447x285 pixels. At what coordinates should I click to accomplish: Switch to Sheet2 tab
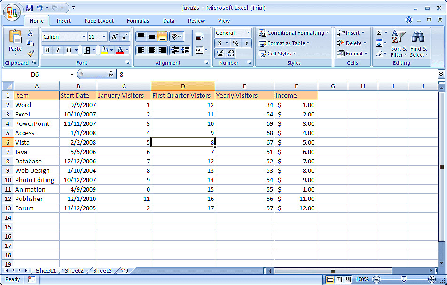pyautogui.click(x=74, y=271)
